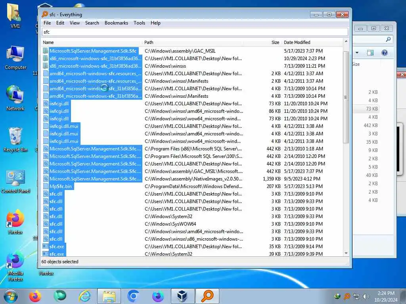This screenshot has height=304, width=406.
Task: Click the Size column header in background Explorer
Action: click(x=356, y=64)
